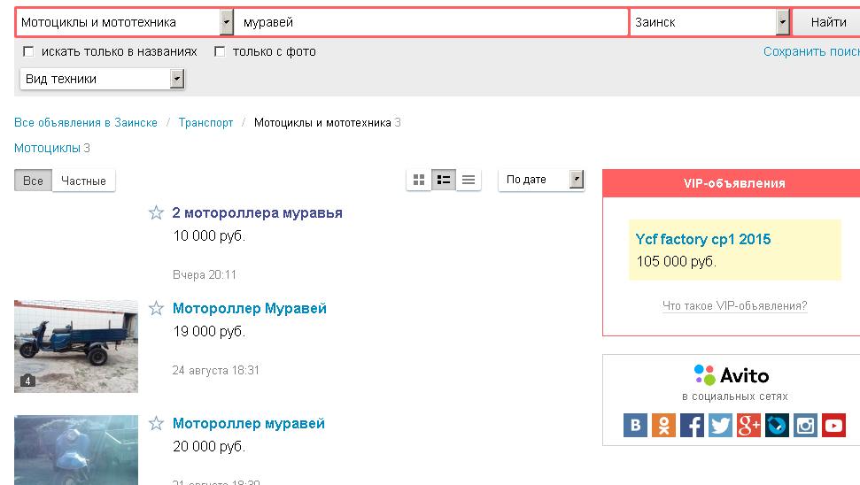Star the '2 мотороллера муравья' listing
This screenshot has width=860, height=485.
pyautogui.click(x=156, y=212)
